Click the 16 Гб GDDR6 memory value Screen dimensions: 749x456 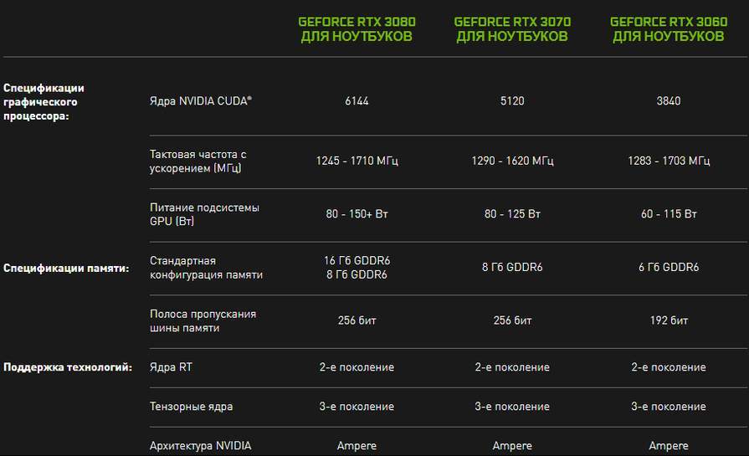click(357, 261)
